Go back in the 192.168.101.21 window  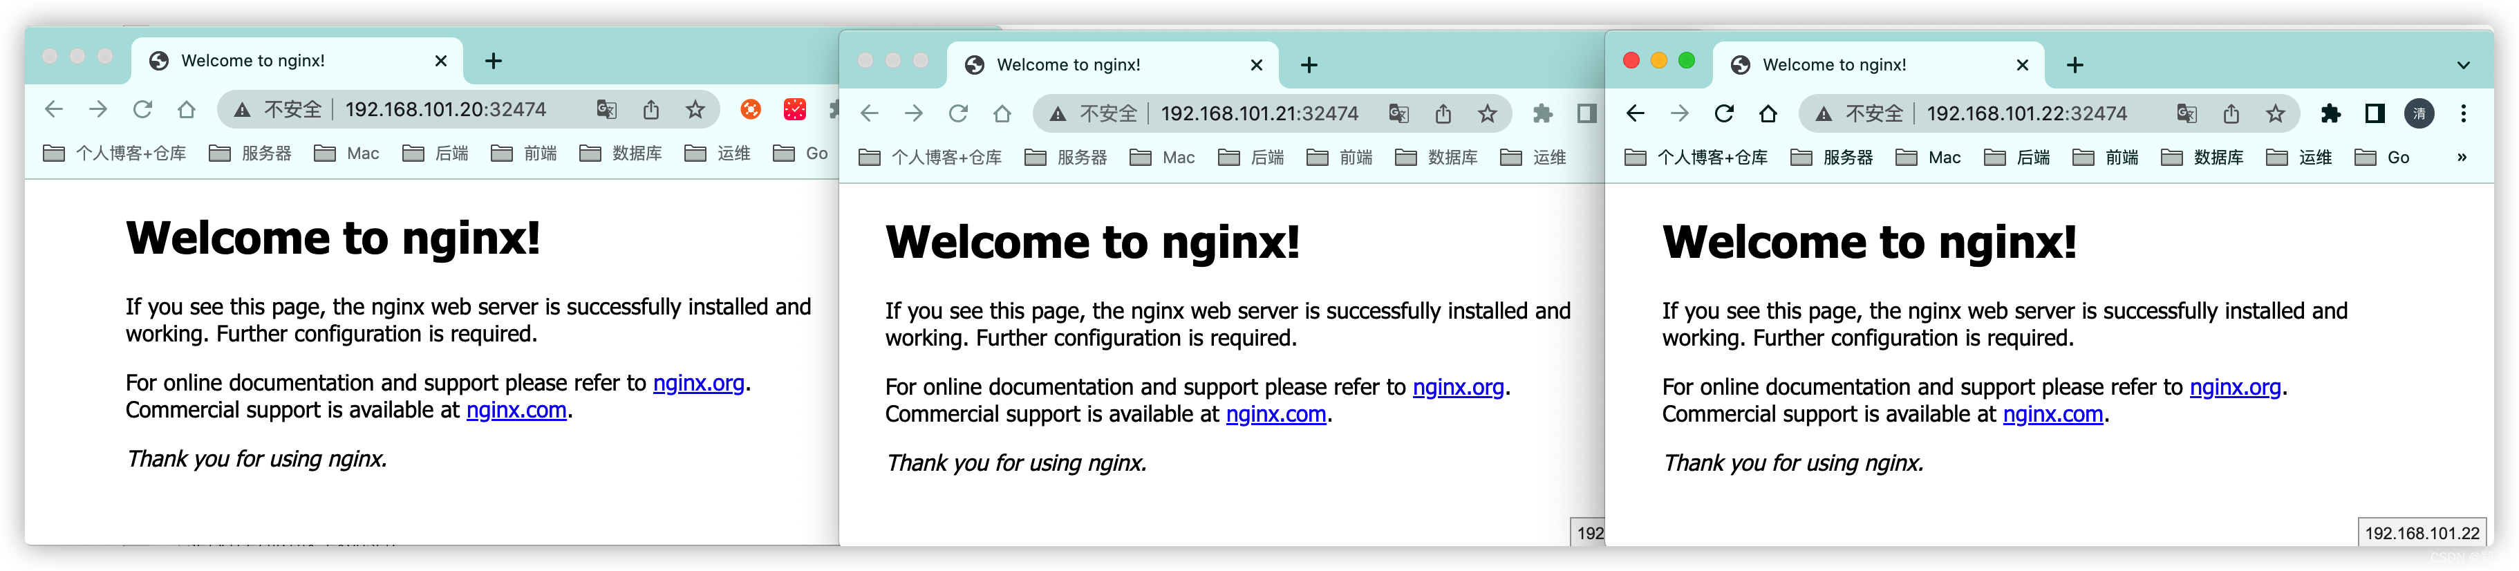870,113
